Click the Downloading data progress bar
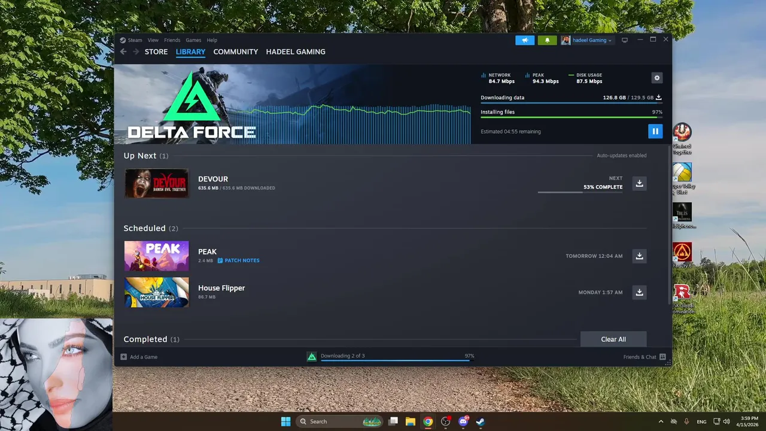Image resolution: width=766 pixels, height=431 pixels. tap(572, 103)
